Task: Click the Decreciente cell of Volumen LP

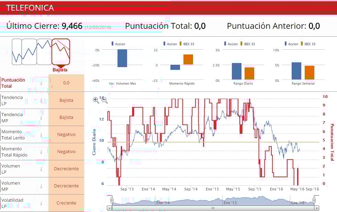Action: [66, 169]
